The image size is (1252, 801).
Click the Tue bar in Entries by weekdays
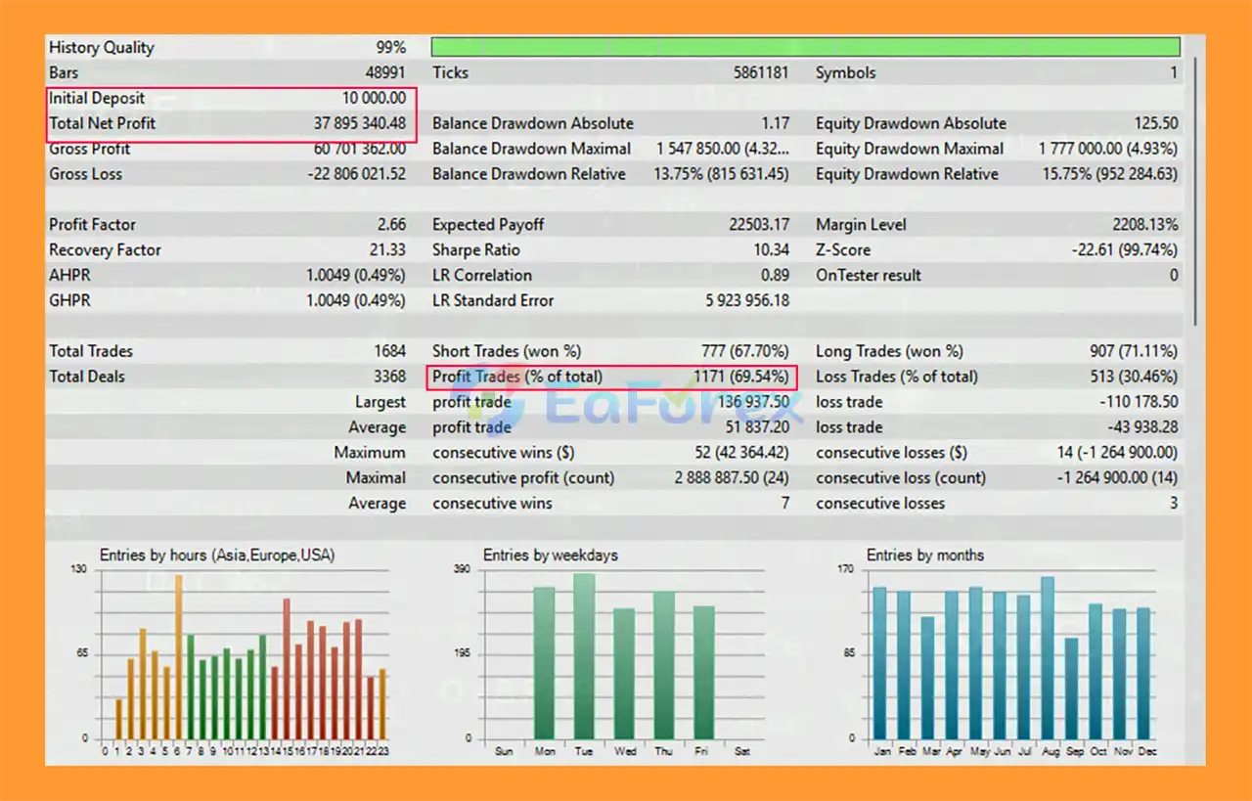pos(584,655)
